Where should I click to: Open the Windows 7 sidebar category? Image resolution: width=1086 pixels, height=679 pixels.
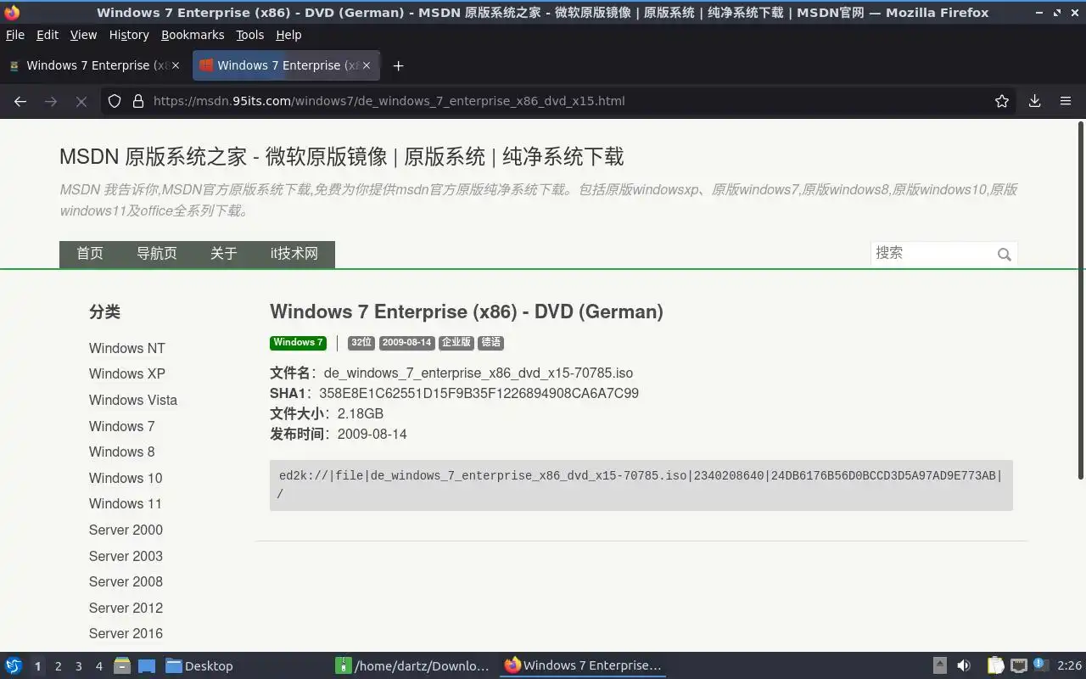tap(122, 426)
